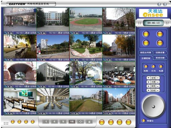Click the audio speaker icon under 192.168.1.2 feed
This screenshot has height=128, width=171.
tap(8, 33)
